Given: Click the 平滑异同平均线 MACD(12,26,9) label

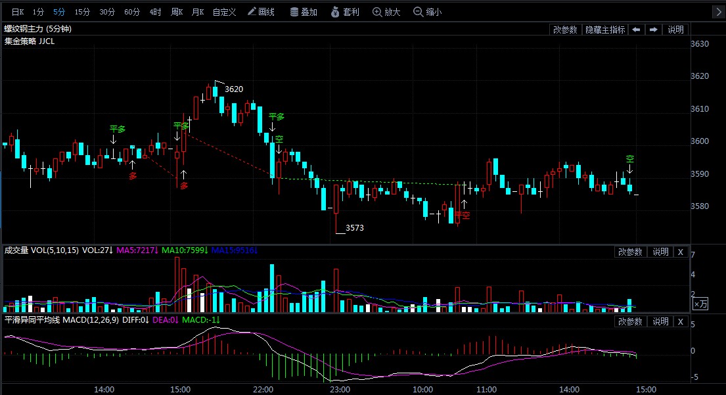Looking at the screenshot, I should (62, 320).
